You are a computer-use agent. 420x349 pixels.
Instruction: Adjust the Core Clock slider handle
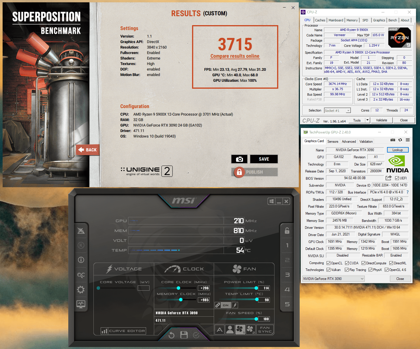point(178,288)
